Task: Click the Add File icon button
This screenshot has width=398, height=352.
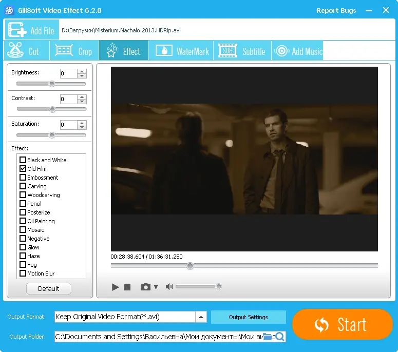Action: point(32,30)
